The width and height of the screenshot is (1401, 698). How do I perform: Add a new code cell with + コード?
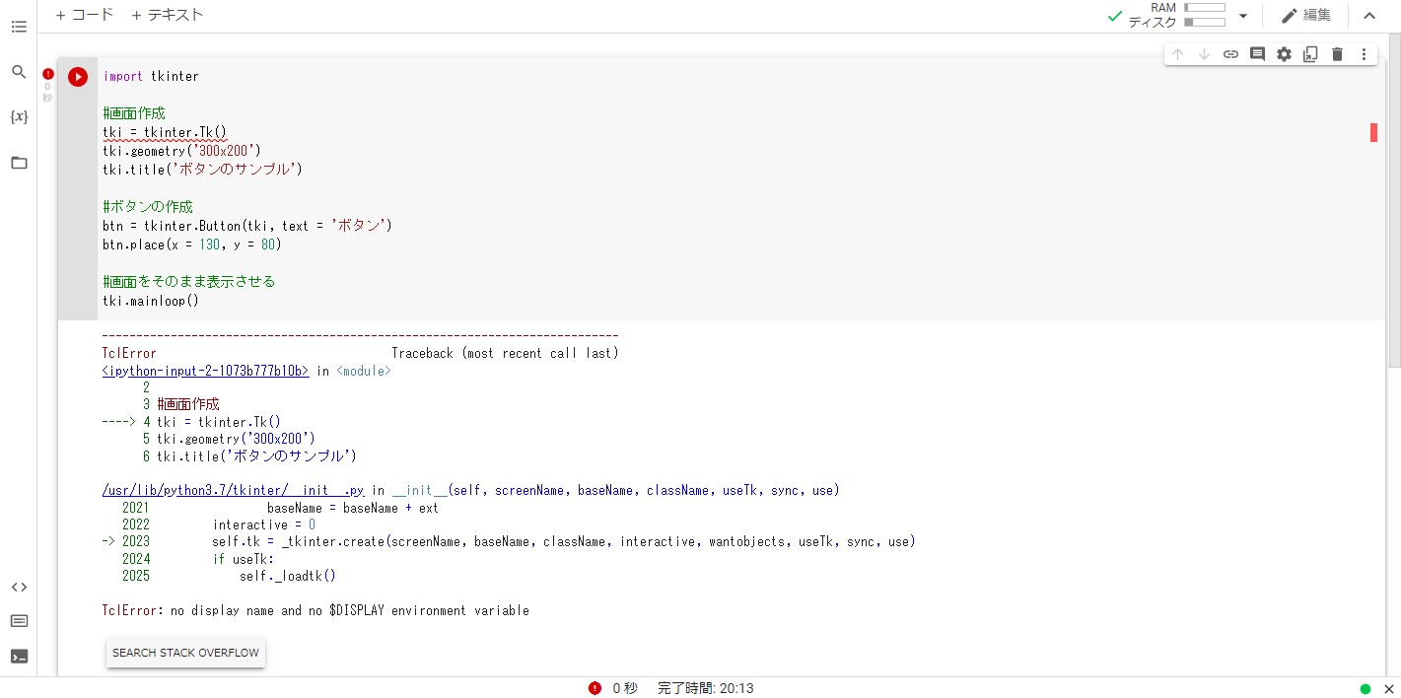84,15
